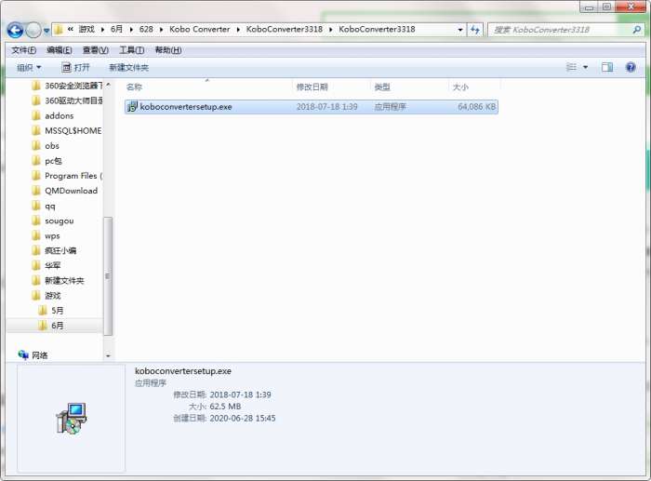Click the koboconvertersetup.exe installer icon
This screenshot has height=481, width=651.
(x=132, y=107)
